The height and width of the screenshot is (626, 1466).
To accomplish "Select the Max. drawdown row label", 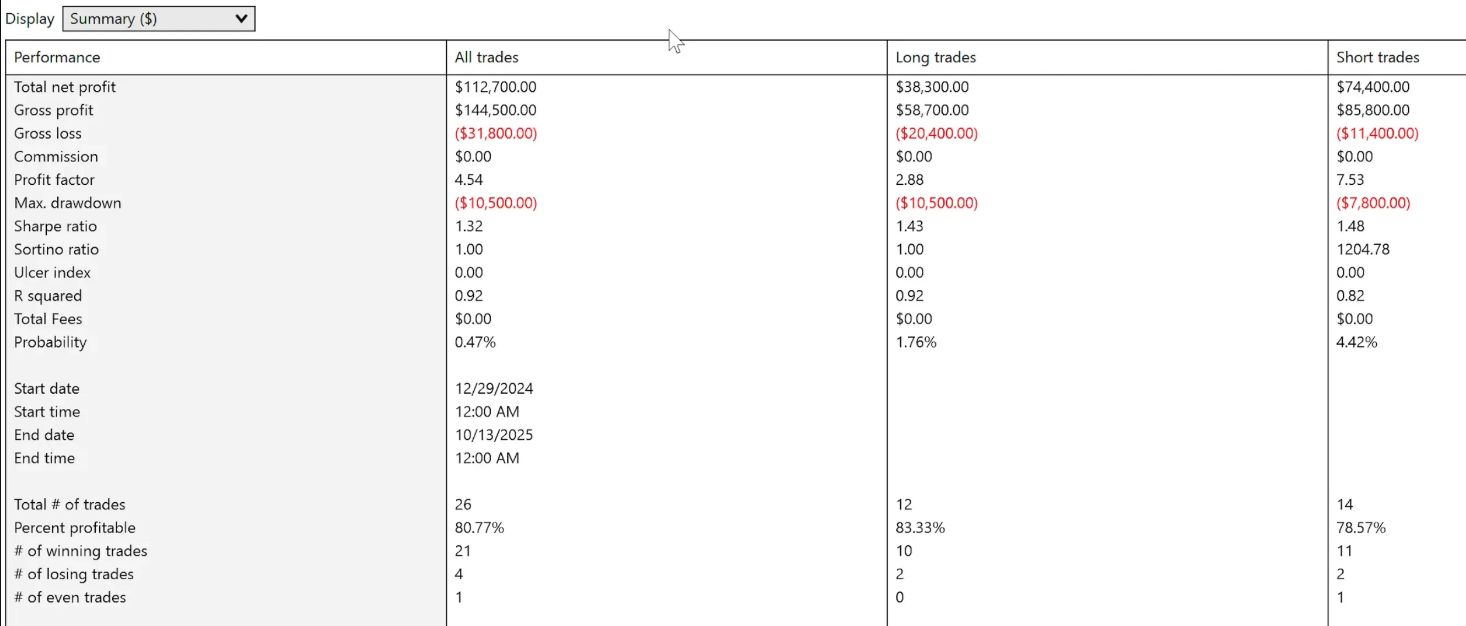I will 68,203.
